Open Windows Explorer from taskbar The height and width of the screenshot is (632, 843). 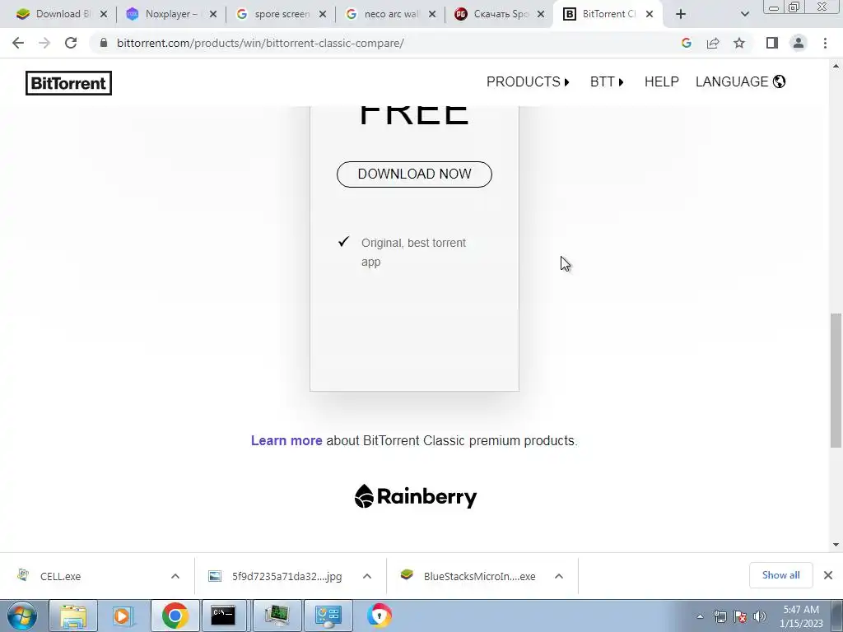(73, 616)
